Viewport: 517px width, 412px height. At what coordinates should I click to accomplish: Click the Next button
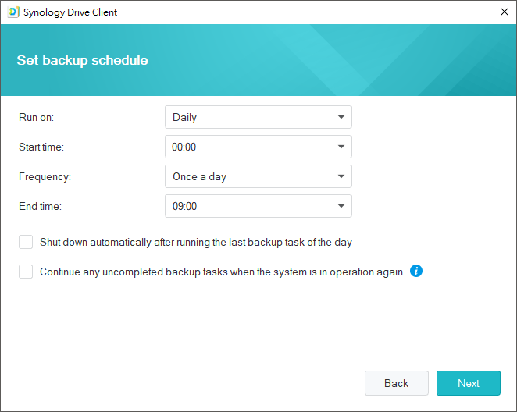469,383
